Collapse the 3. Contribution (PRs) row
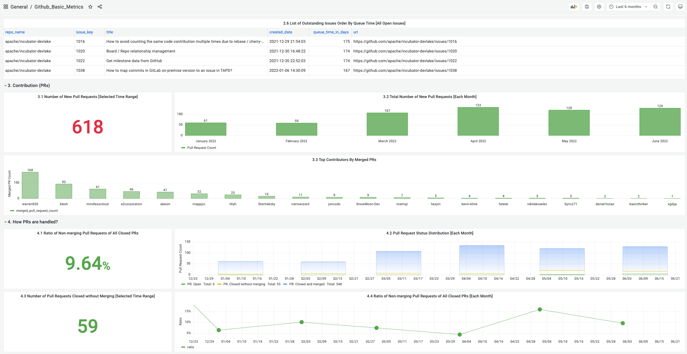687x354 pixels. coord(28,85)
